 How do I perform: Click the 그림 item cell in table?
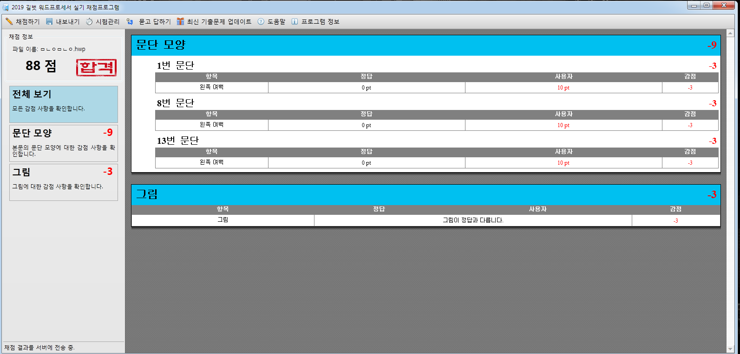(x=223, y=220)
